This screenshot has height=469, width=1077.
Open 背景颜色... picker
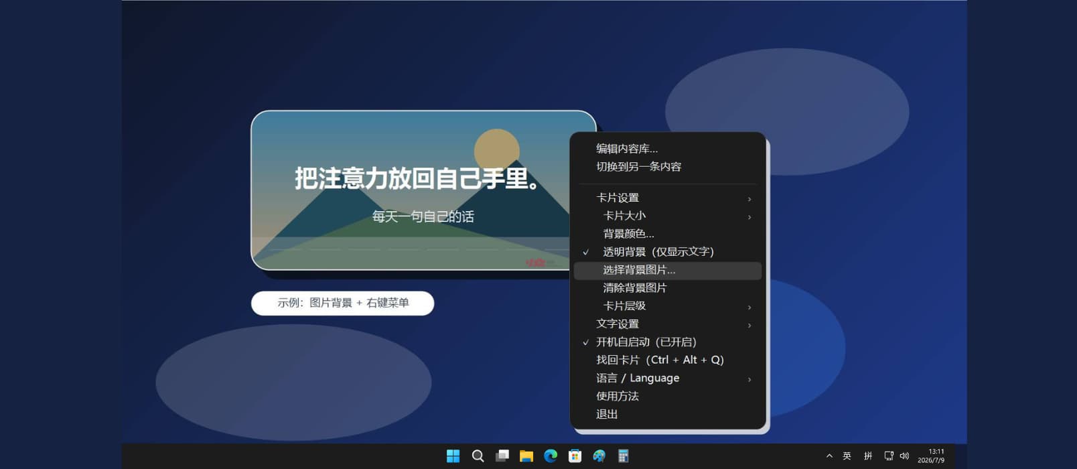668,234
